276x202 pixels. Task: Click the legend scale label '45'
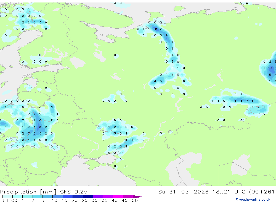[x=125, y=200]
